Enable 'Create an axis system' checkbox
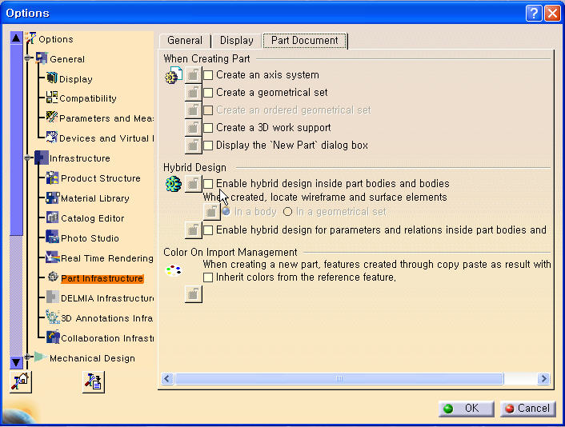This screenshot has width=565, height=427. (208, 75)
